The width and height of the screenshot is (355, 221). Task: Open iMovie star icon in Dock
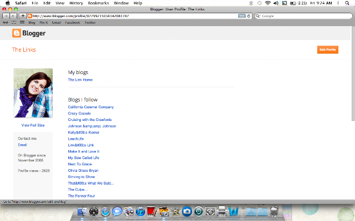pos(175,212)
